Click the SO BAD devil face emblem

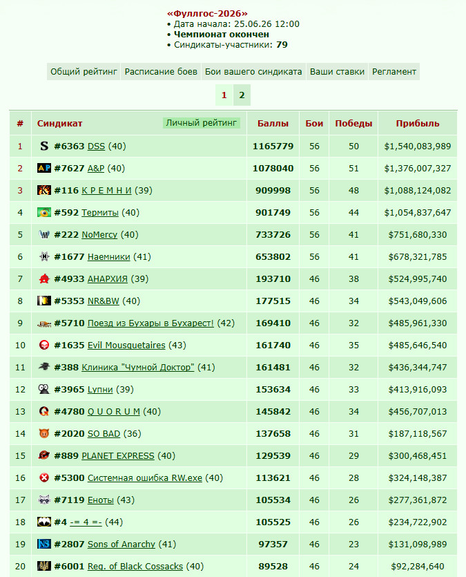[44, 433]
